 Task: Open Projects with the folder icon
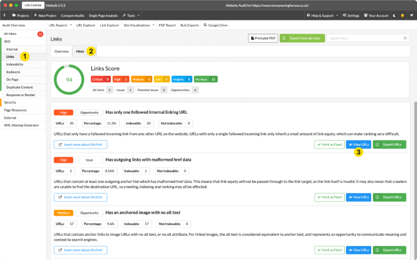20,15
